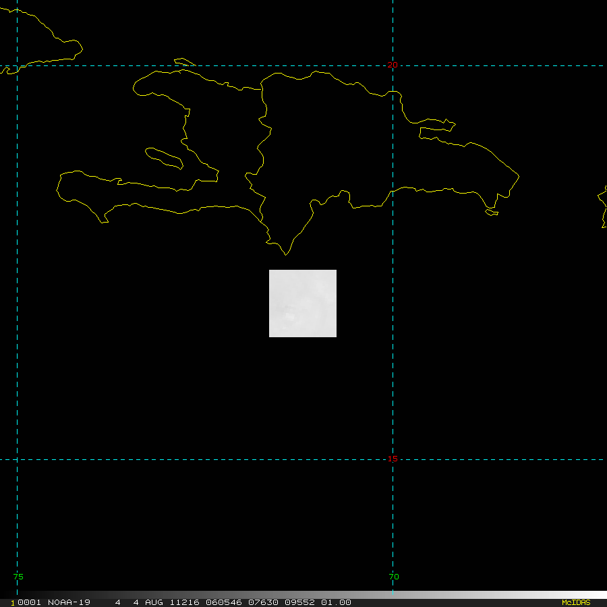607x607 pixels.
Task: Click the 11216 Julian date value
Action: [x=182, y=602]
